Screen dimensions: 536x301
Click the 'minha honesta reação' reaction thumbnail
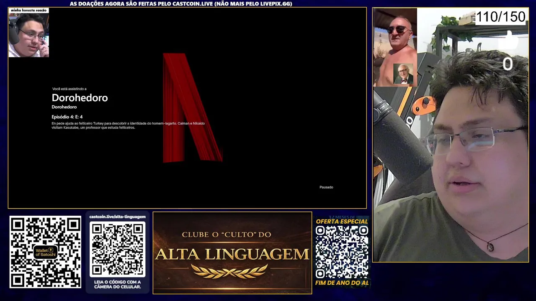click(x=29, y=33)
